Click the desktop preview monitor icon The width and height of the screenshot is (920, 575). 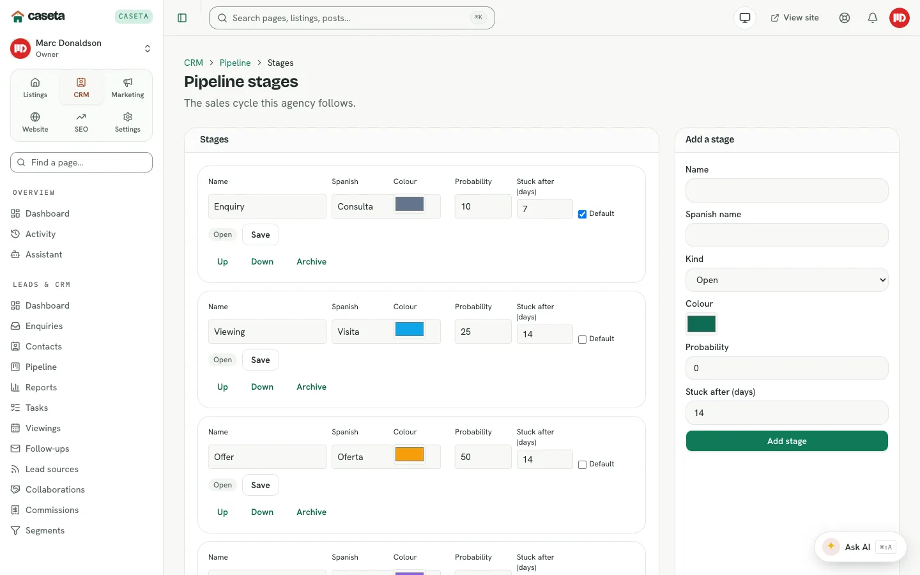(x=745, y=18)
